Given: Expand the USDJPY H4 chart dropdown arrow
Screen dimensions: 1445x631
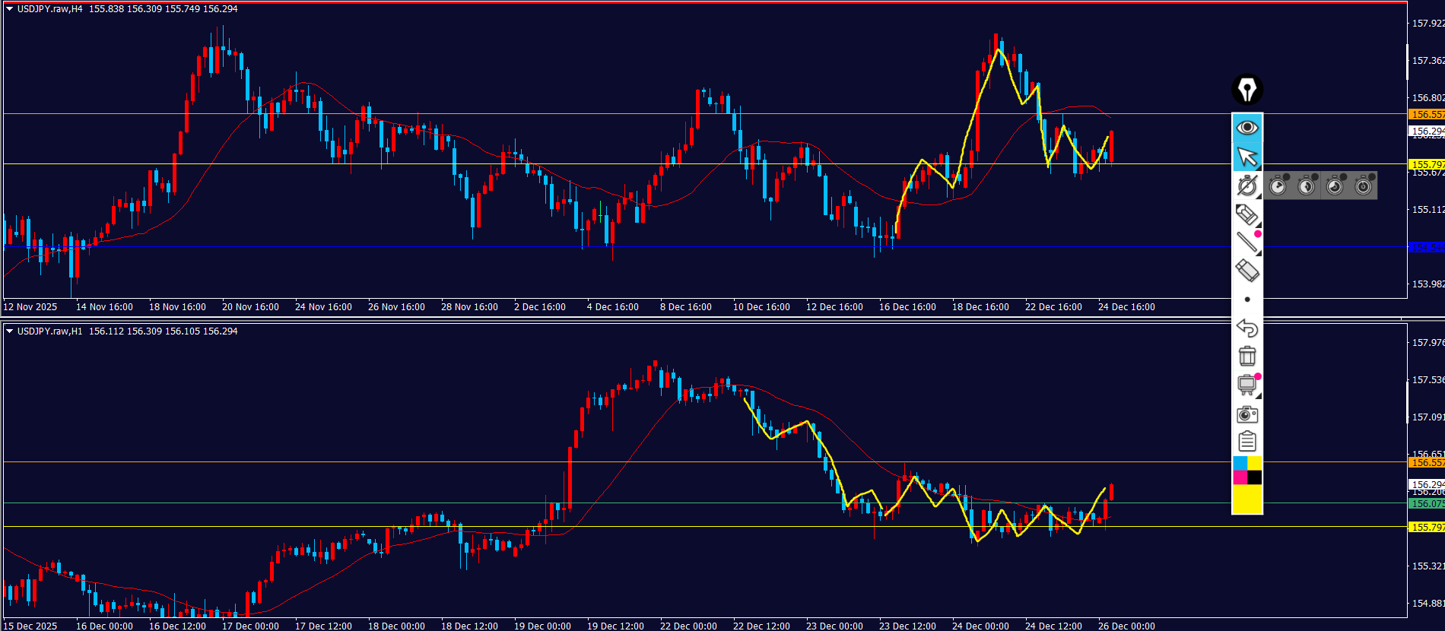Looking at the screenshot, I should [9, 9].
